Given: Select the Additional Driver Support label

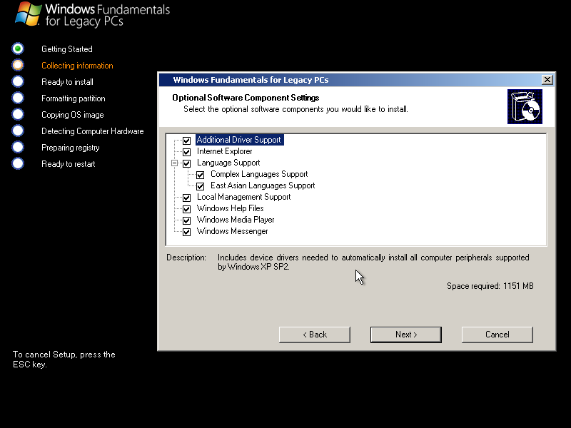Looking at the screenshot, I should (x=239, y=140).
